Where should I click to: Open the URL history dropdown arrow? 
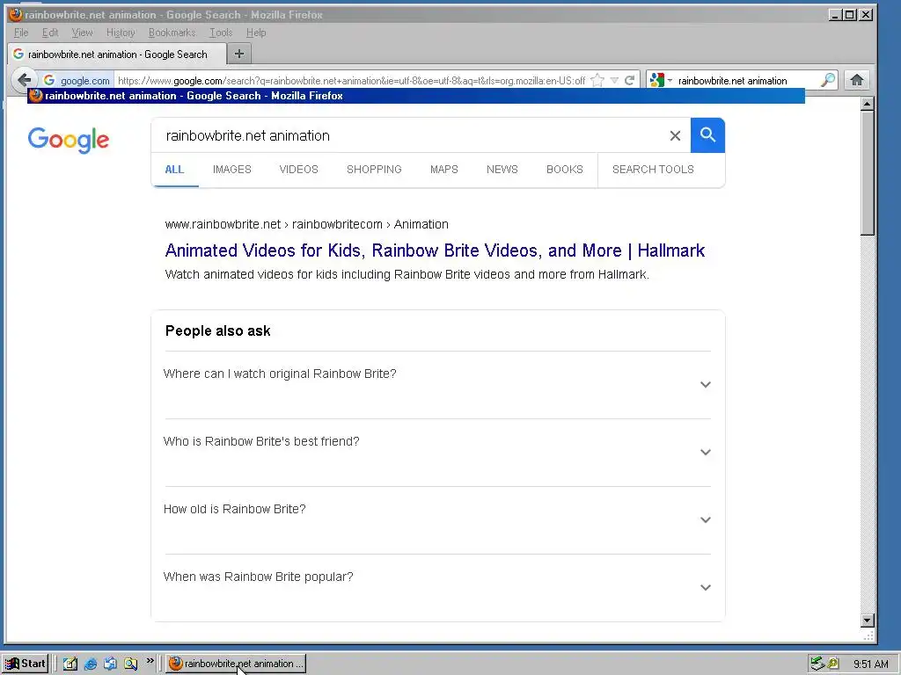614,80
